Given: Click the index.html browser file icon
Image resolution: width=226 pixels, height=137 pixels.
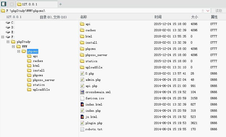Looking at the screenshot, I should click(x=82, y=104).
